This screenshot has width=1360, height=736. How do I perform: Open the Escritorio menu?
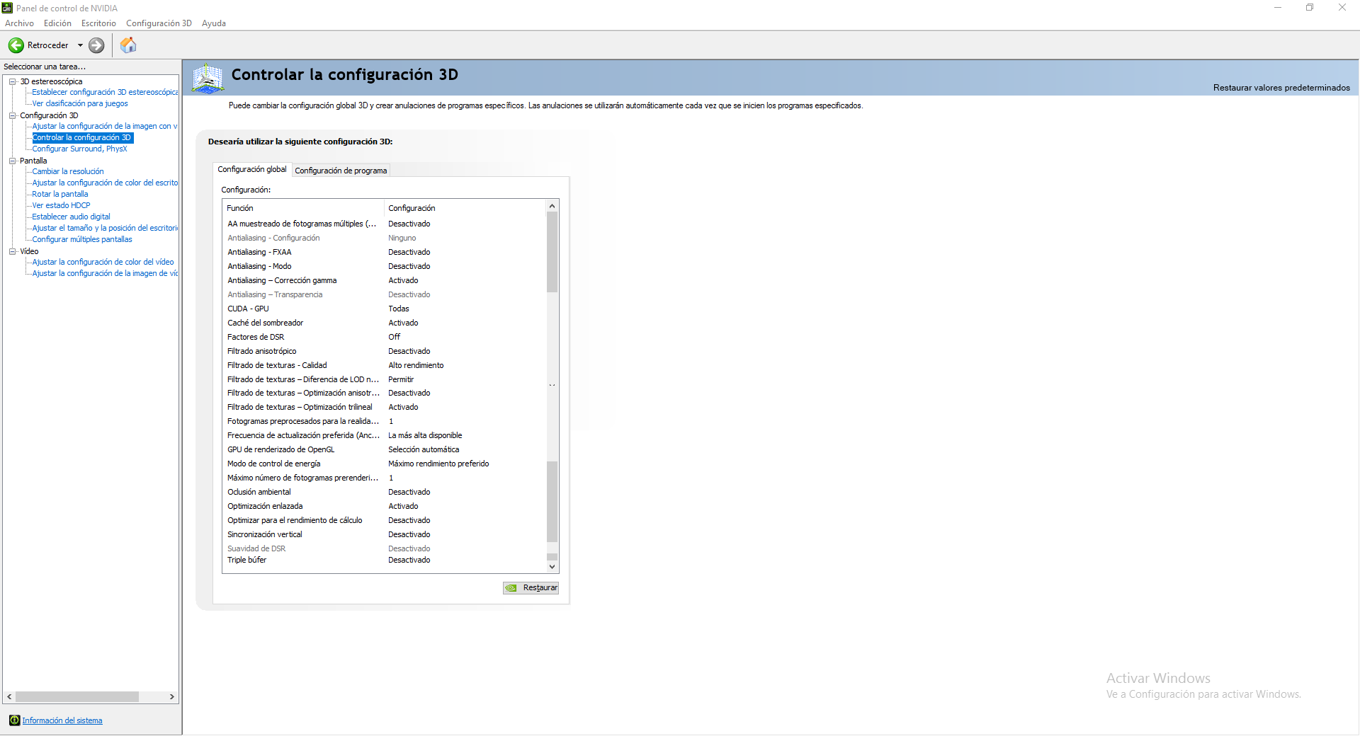pos(98,23)
